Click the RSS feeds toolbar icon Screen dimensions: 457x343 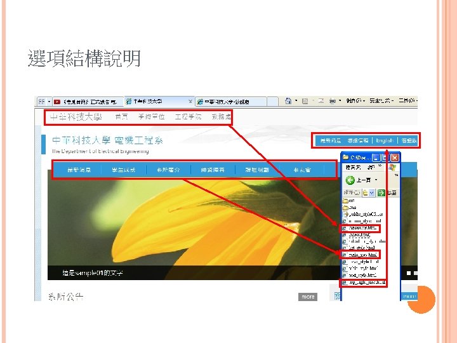coord(305,101)
